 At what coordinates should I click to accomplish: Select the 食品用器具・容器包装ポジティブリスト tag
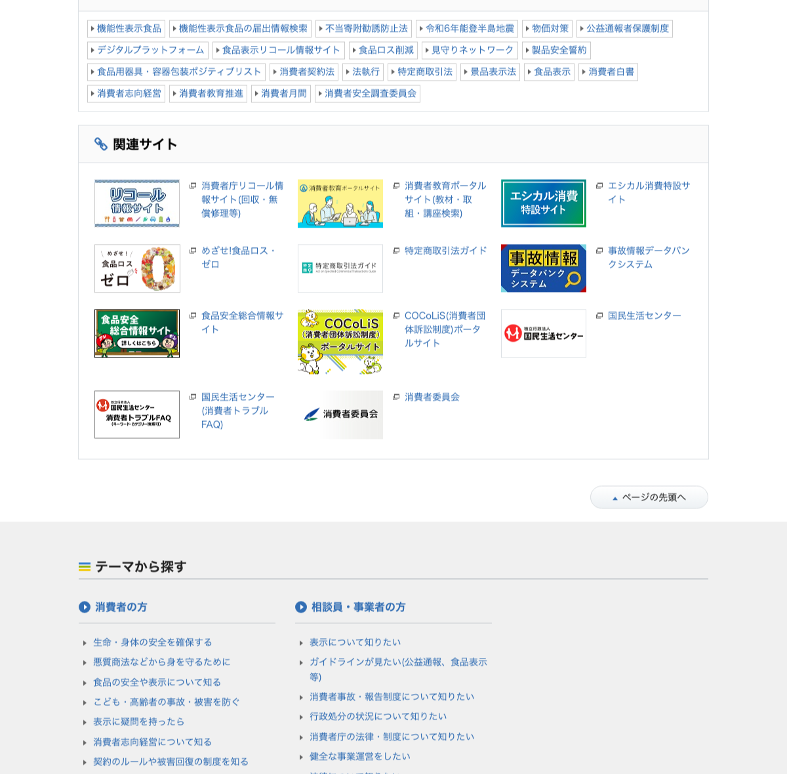176,72
